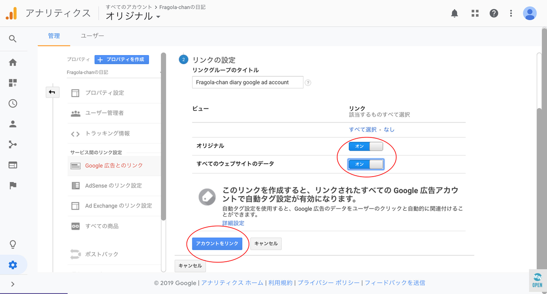Turn off the オリジナル view toggle
This screenshot has height=294, width=547.
pyautogui.click(x=366, y=147)
